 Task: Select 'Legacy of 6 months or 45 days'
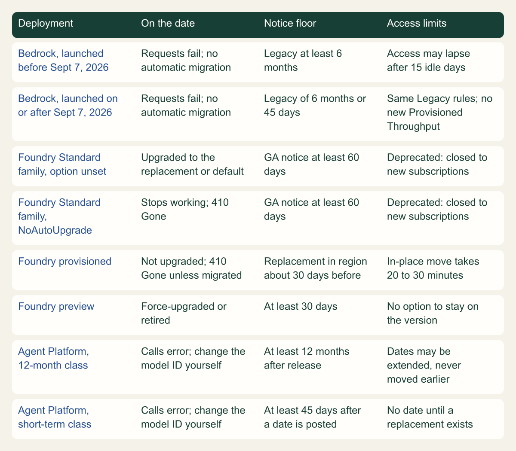pos(315,106)
